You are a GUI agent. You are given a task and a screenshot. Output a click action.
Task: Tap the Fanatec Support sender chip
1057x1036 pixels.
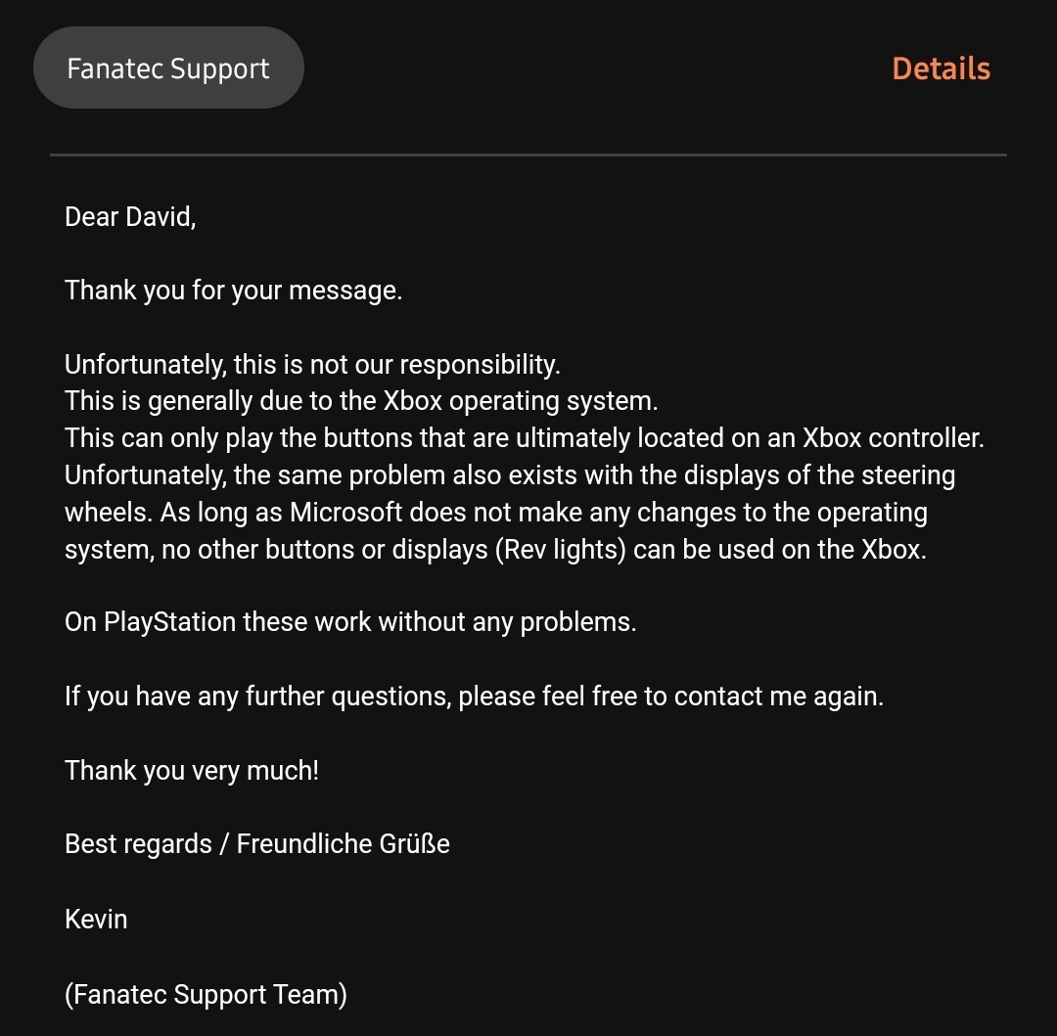(x=168, y=68)
